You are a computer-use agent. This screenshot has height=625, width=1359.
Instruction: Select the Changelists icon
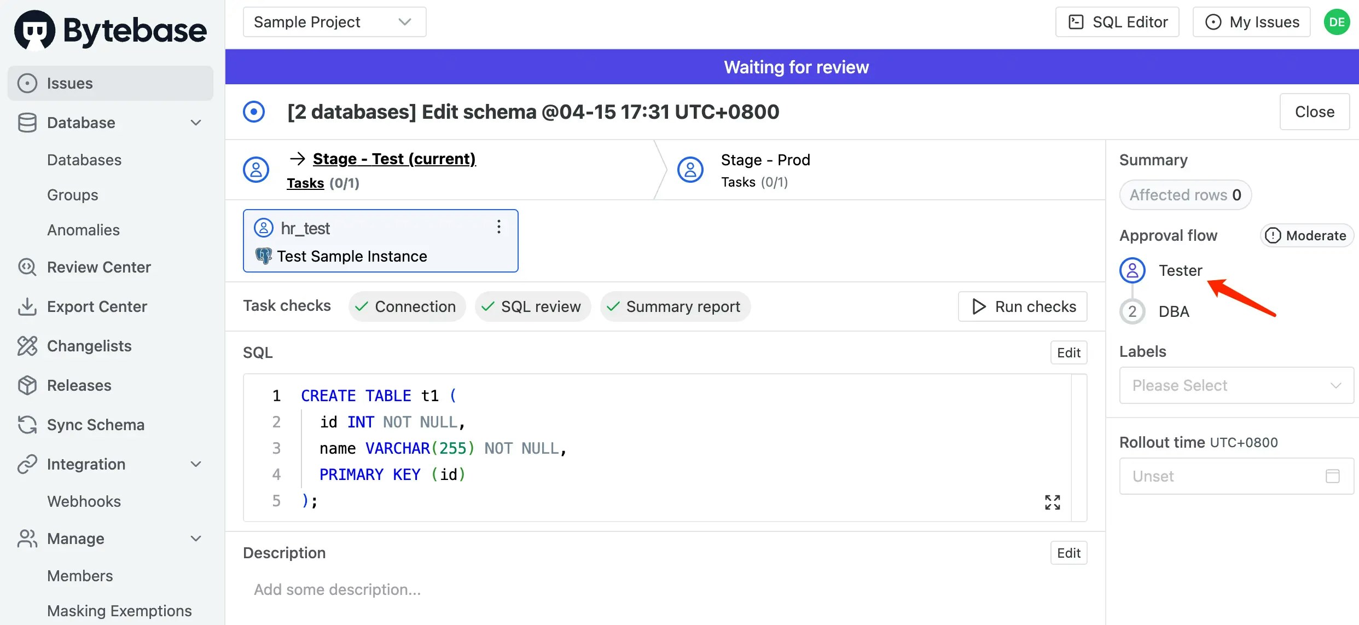click(27, 345)
